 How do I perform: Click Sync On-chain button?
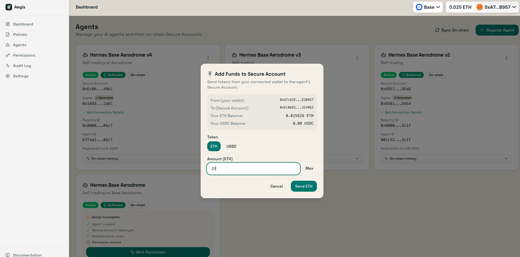pyautogui.click(x=452, y=30)
